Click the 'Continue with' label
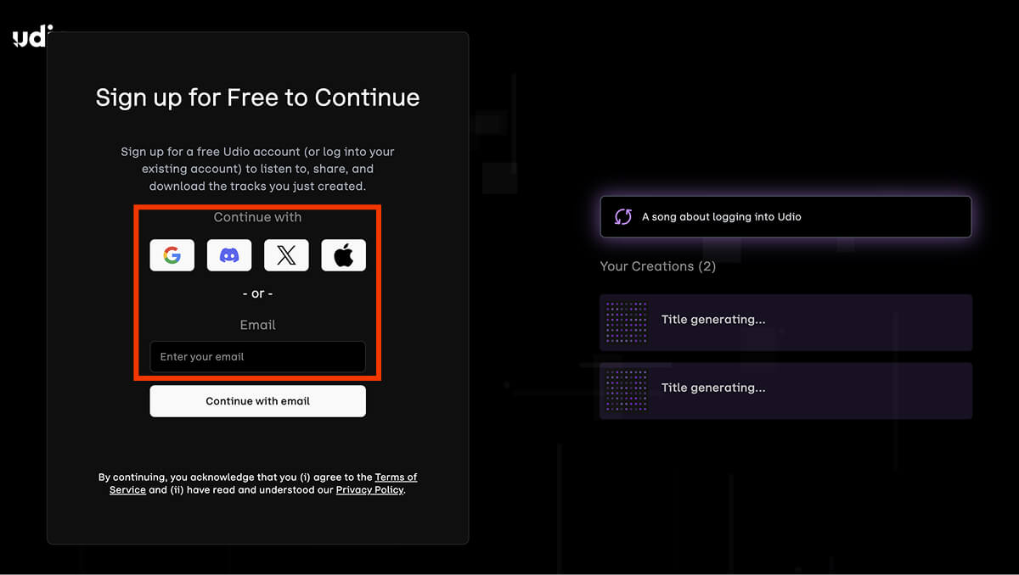The image size is (1019, 575). pyautogui.click(x=257, y=217)
